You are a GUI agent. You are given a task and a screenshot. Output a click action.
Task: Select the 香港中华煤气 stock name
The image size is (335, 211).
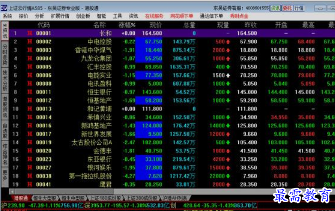(x=93, y=50)
